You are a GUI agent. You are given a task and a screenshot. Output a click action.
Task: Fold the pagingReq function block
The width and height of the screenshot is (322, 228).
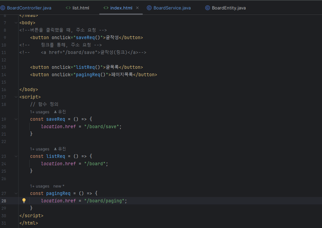coord(16,193)
